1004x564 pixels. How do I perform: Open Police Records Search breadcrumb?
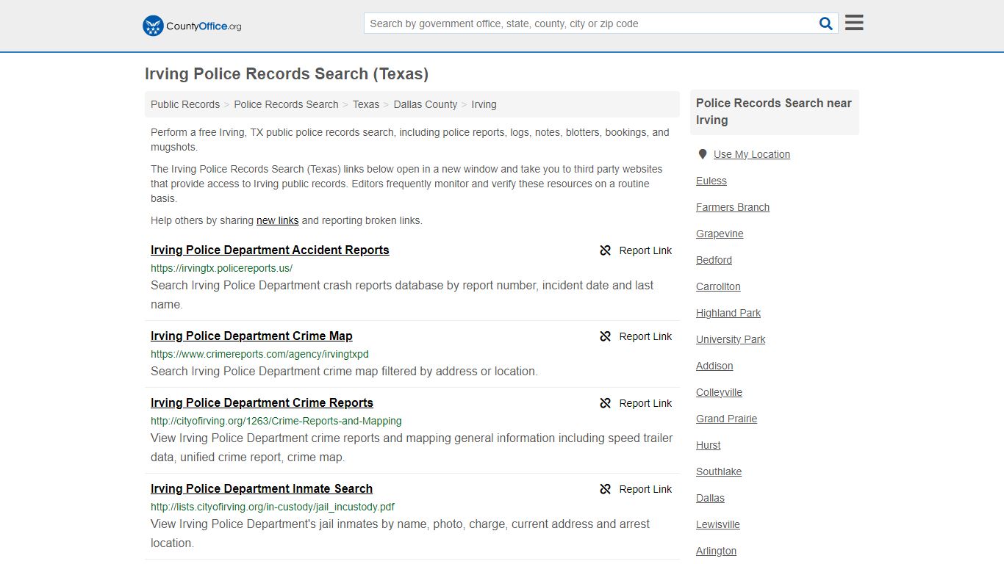pos(286,104)
